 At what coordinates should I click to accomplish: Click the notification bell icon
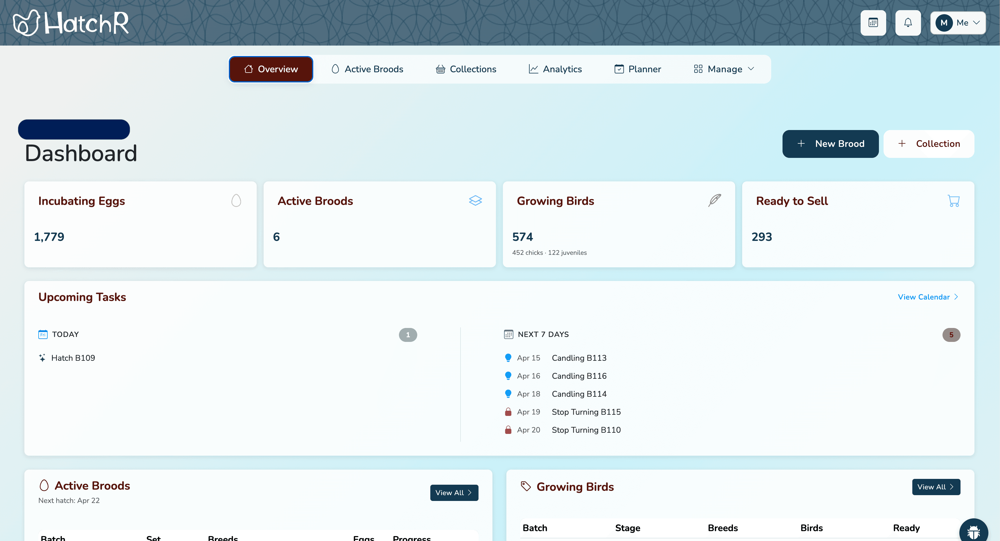(908, 23)
